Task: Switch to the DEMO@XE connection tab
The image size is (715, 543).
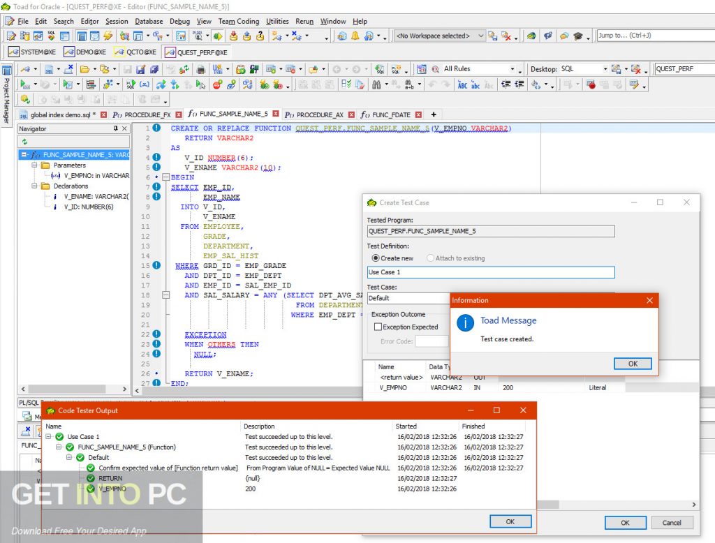Action: point(86,52)
